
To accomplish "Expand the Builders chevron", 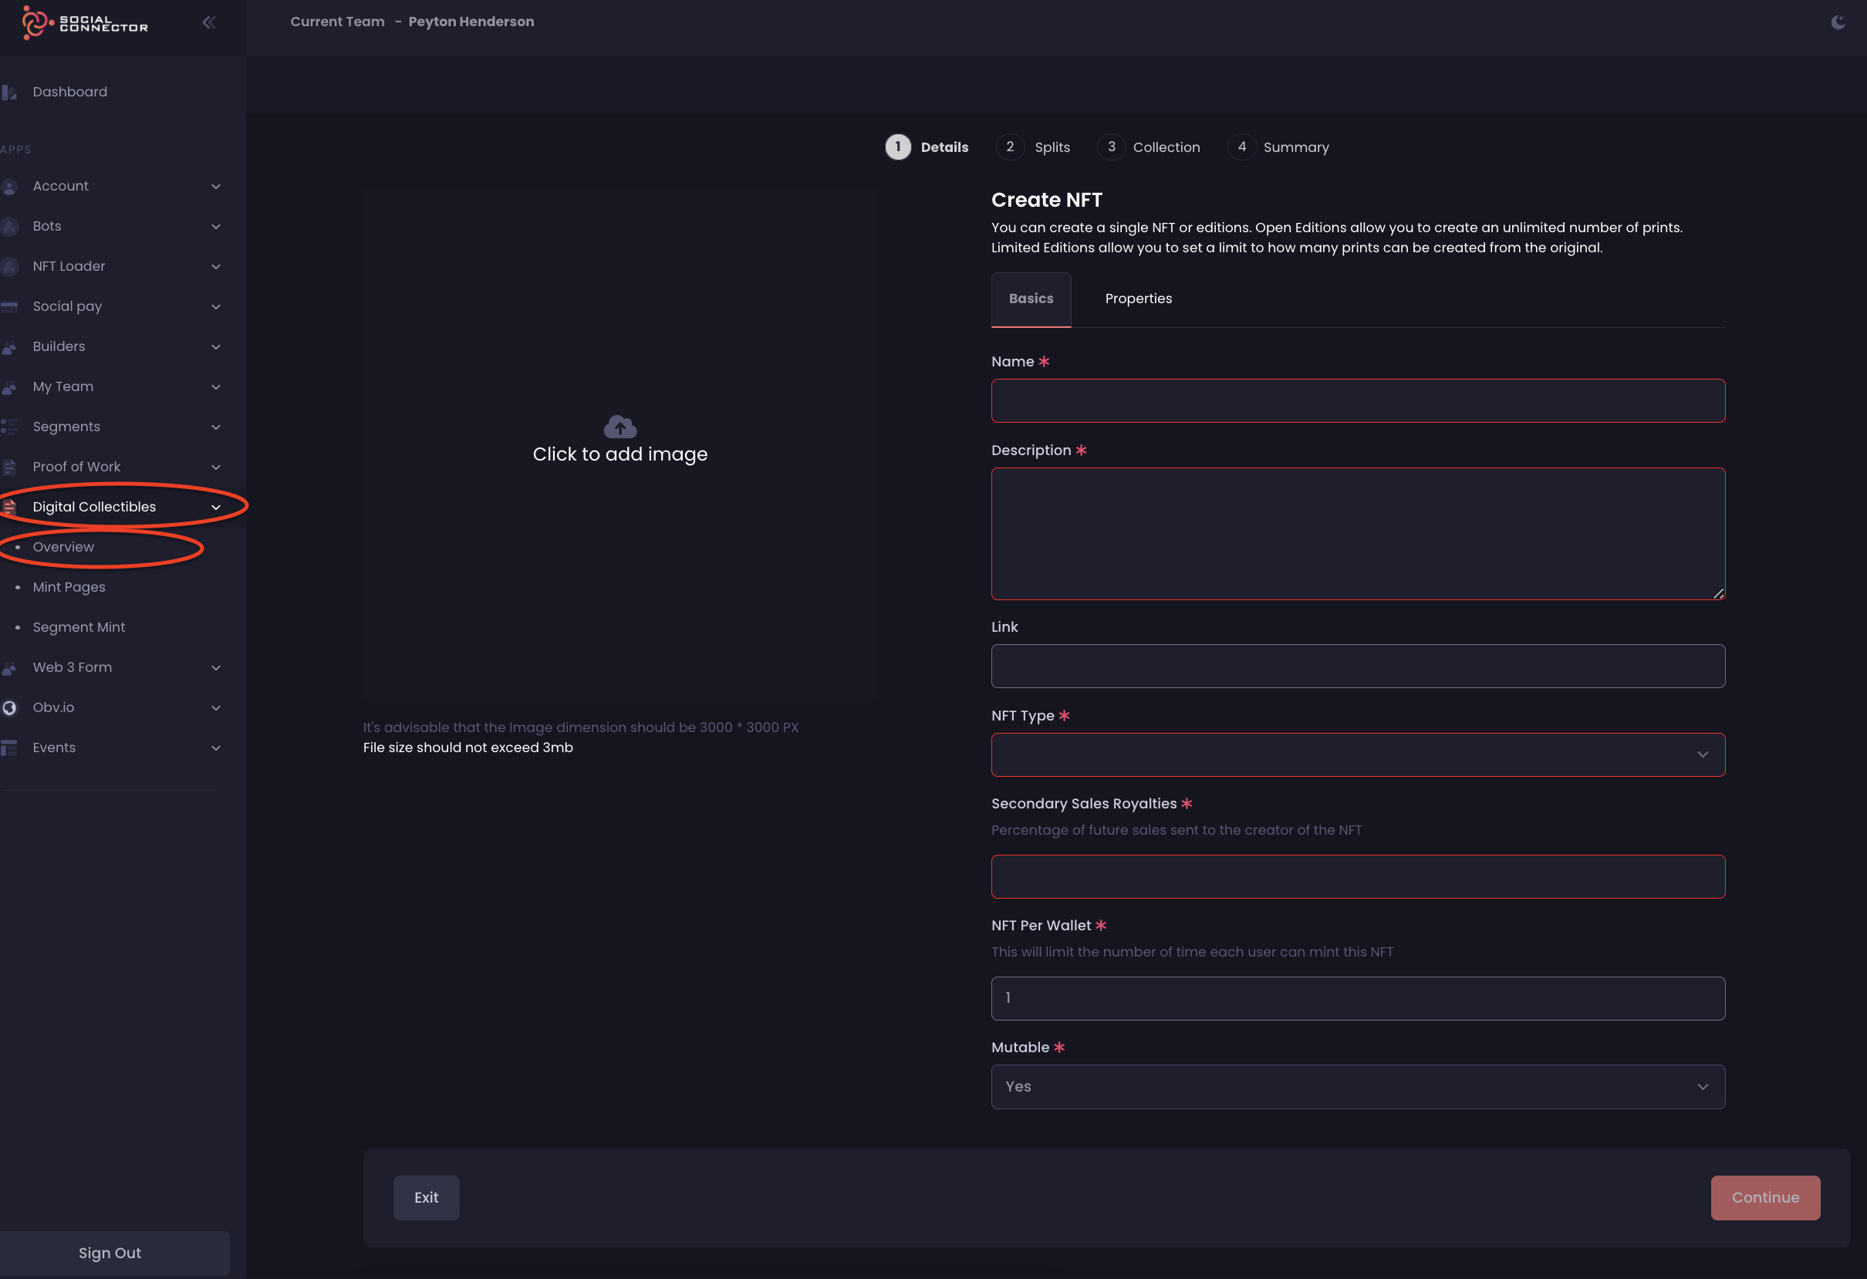I will [216, 347].
